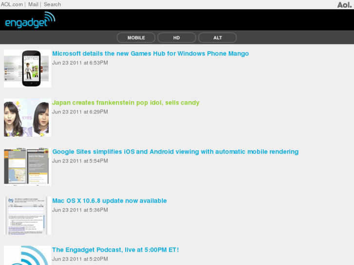Click the pop idol faces thumbnail
The image size is (354, 265).
[x=28, y=118]
